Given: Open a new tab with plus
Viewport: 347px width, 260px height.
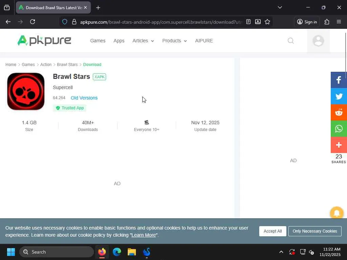Looking at the screenshot, I should tap(98, 8).
